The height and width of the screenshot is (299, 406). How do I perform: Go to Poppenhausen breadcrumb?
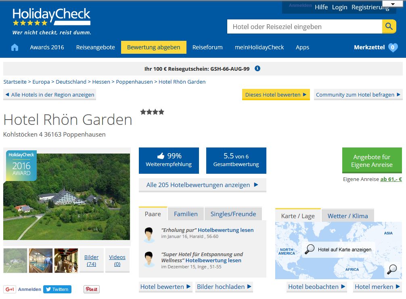(134, 82)
